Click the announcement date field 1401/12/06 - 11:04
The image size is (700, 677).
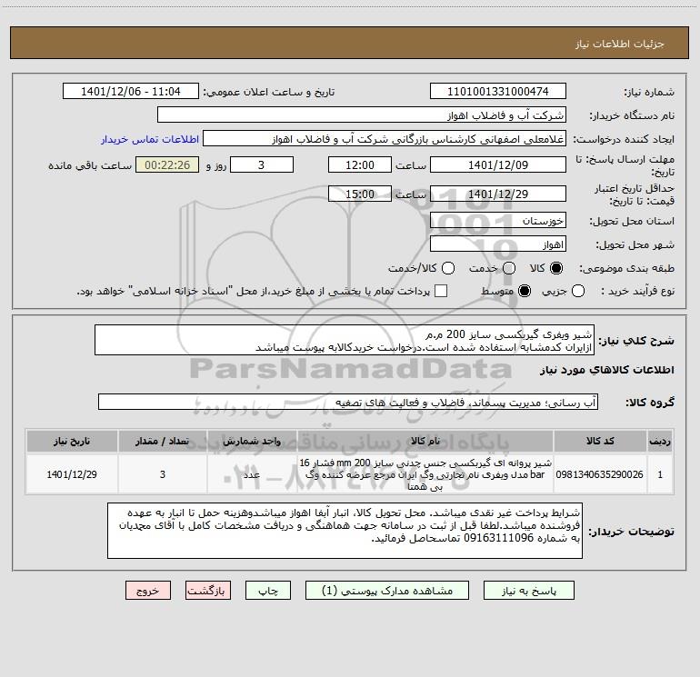point(131,91)
